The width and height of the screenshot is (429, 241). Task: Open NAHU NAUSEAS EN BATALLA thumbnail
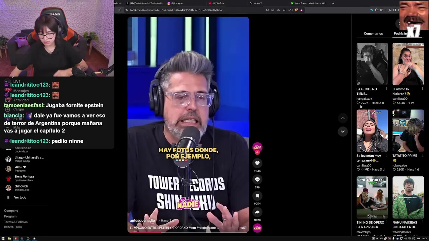(408, 197)
